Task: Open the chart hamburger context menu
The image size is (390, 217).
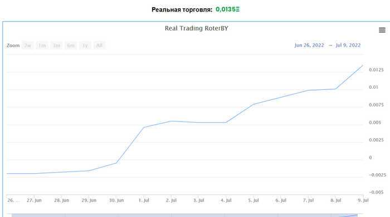Action: [382, 30]
